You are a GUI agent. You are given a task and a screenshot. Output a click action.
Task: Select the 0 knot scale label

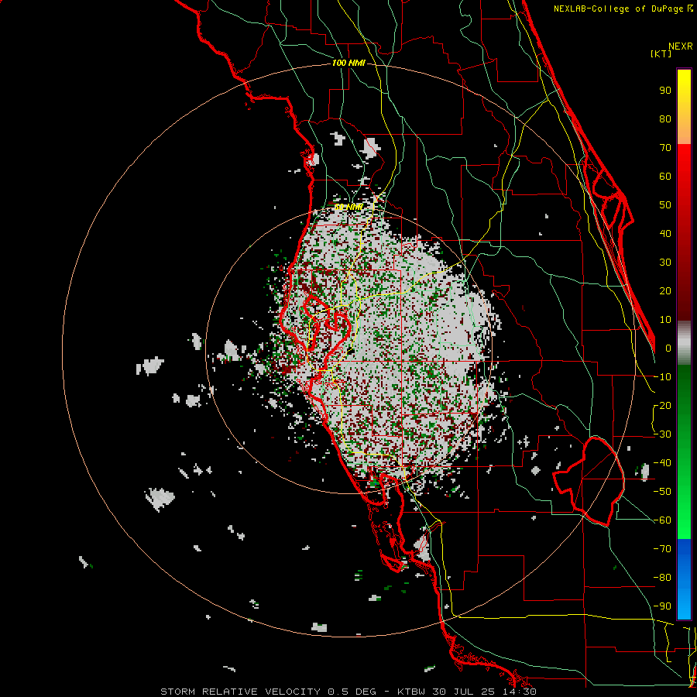click(668, 348)
